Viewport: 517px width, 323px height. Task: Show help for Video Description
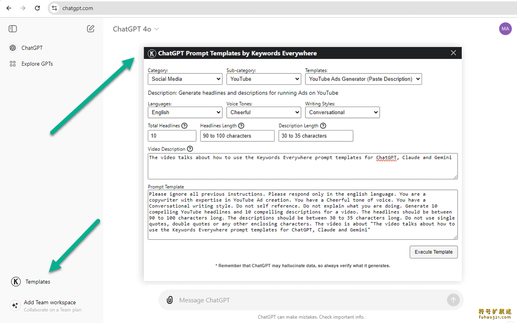(190, 149)
